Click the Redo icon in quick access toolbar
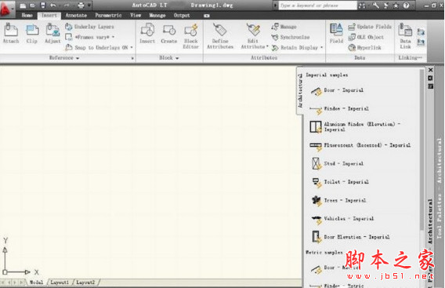This screenshot has width=445, height=288. coord(67,5)
